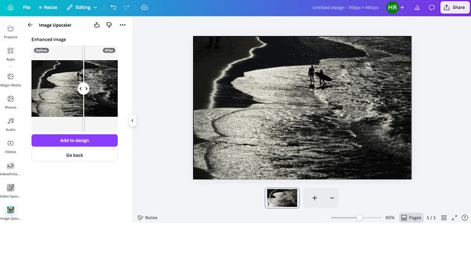Expand the add page options chevron
Viewport: 471px width, 263px height.
tap(332, 198)
